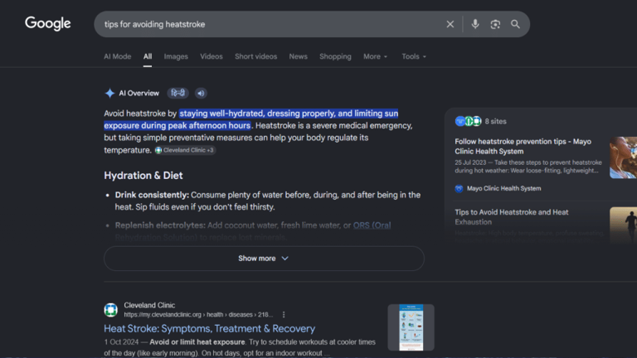Viewport: 637px width, 358px height.
Task: Open the Cleveland Clinic infographic thumbnail
Action: coord(411,327)
